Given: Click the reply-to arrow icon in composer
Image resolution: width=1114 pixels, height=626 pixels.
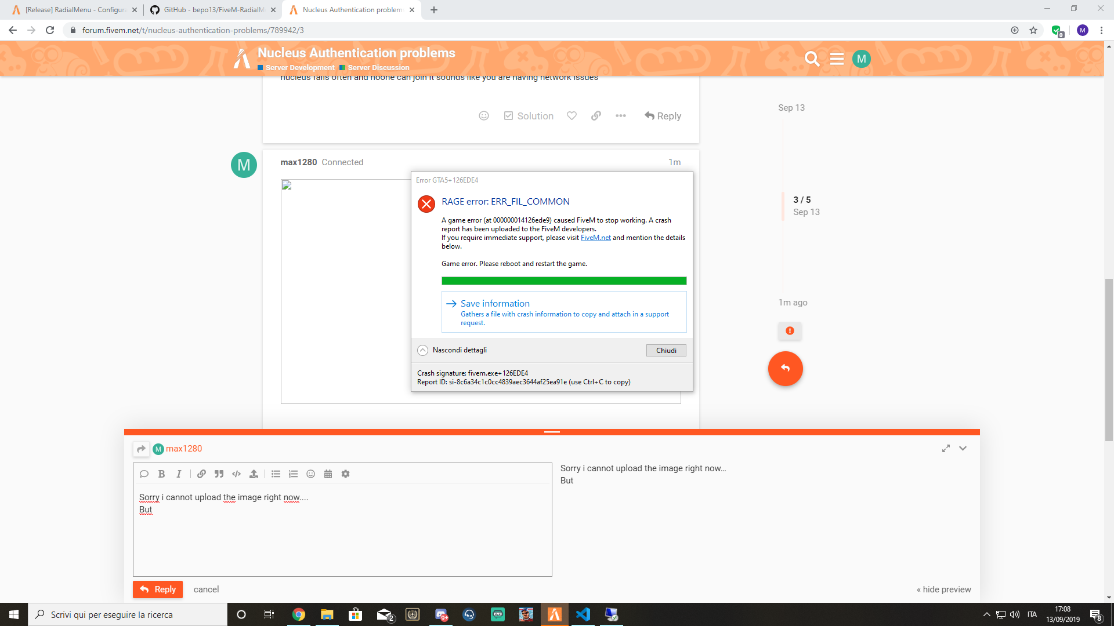Looking at the screenshot, I should point(141,449).
